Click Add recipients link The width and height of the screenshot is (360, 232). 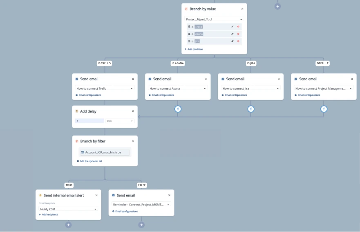pyautogui.click(x=48, y=214)
